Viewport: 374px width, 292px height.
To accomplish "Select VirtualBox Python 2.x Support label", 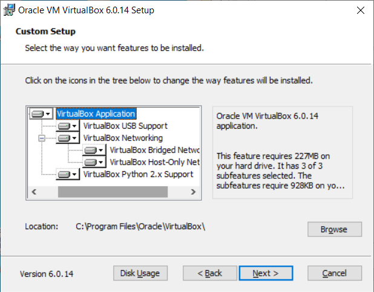I will tap(138, 174).
